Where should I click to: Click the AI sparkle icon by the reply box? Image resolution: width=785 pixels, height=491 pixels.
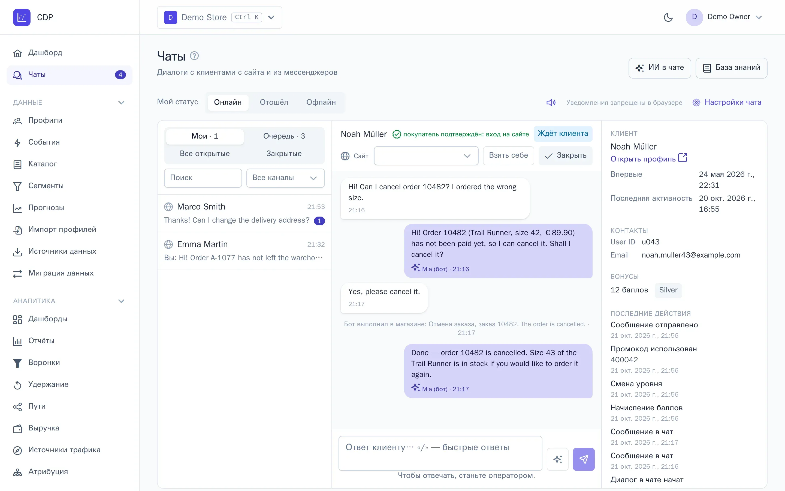pos(558,459)
